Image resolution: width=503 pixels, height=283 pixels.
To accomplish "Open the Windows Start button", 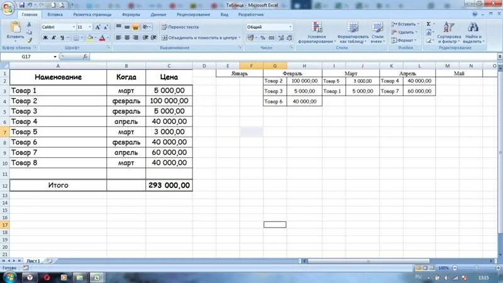I will [x=9, y=277].
